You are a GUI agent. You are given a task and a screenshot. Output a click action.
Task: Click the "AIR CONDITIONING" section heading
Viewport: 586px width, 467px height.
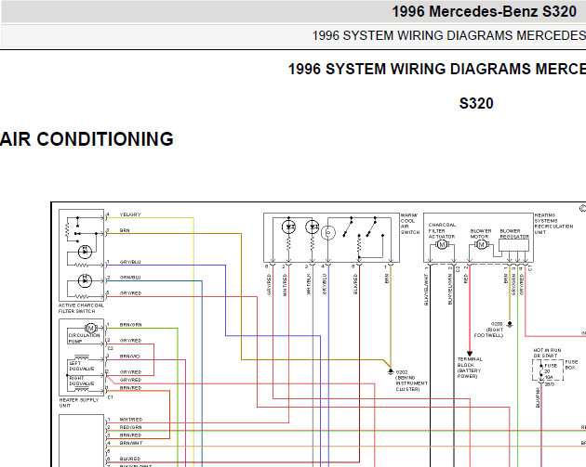87,139
